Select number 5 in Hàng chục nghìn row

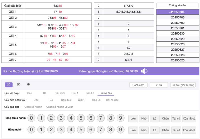[81, 118]
